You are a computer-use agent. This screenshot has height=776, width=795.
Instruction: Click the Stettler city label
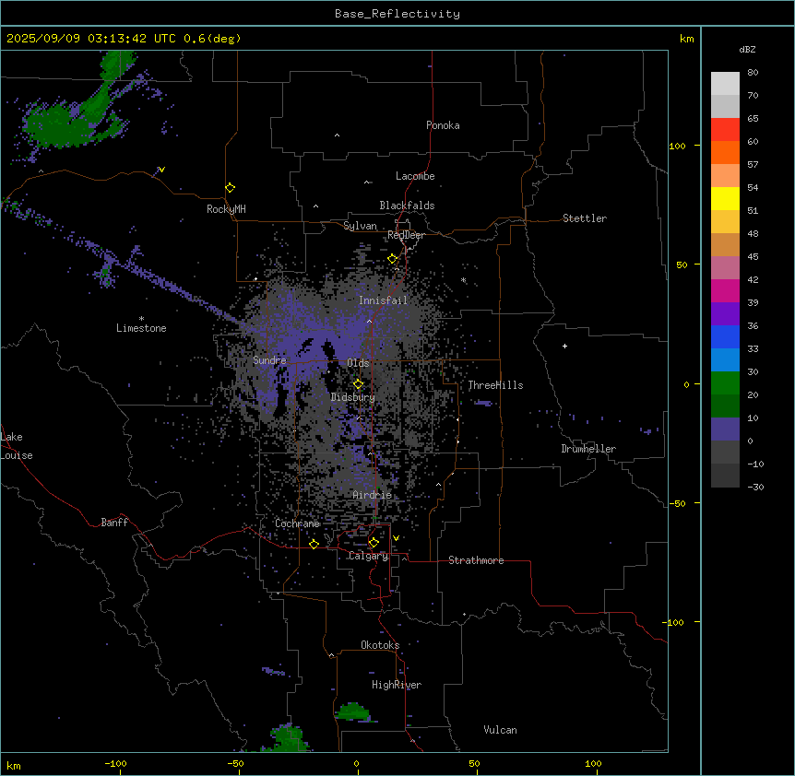point(585,218)
